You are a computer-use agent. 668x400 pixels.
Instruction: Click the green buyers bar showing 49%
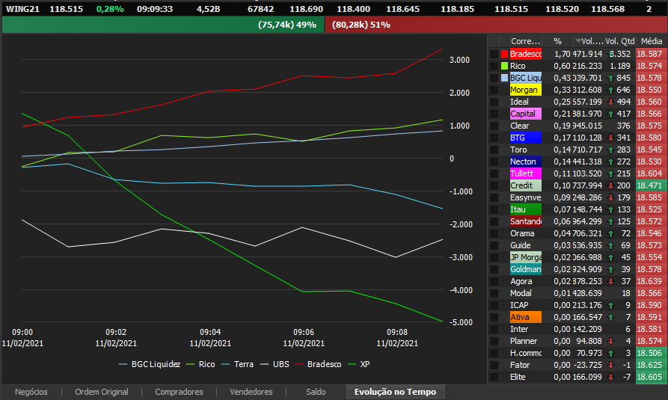point(163,25)
